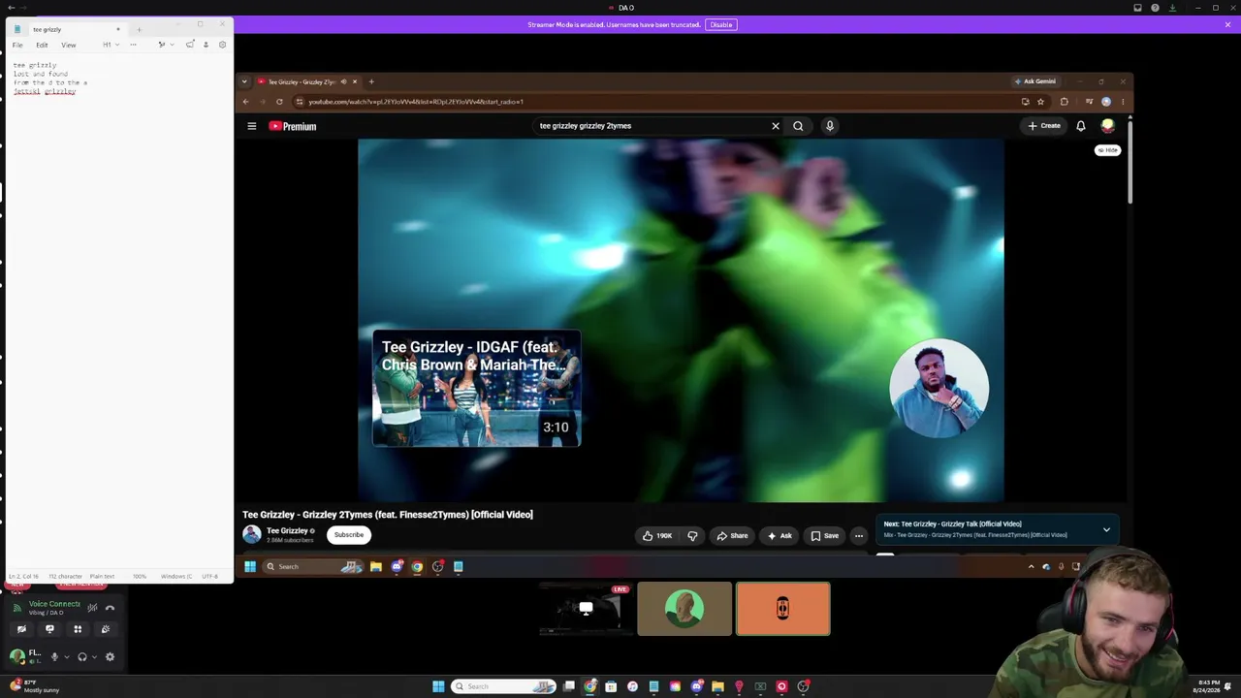This screenshot has width=1241, height=698.
Task: Bookmark this page with the star icon
Action: (1040, 102)
